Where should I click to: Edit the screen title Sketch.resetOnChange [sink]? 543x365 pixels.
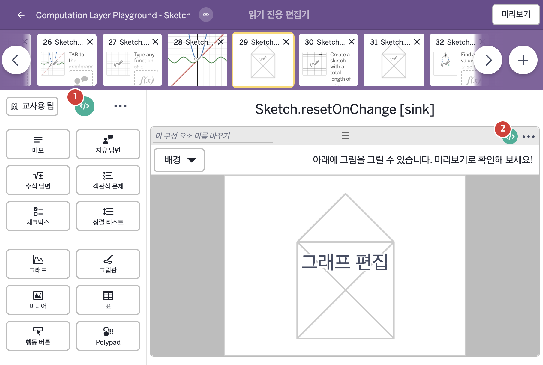[345, 109]
